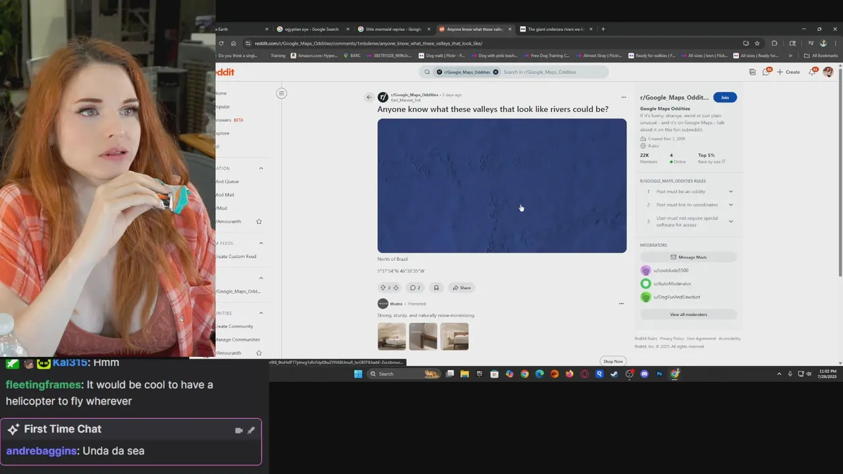
Task: Upvote the valleys post
Action: [383, 288]
